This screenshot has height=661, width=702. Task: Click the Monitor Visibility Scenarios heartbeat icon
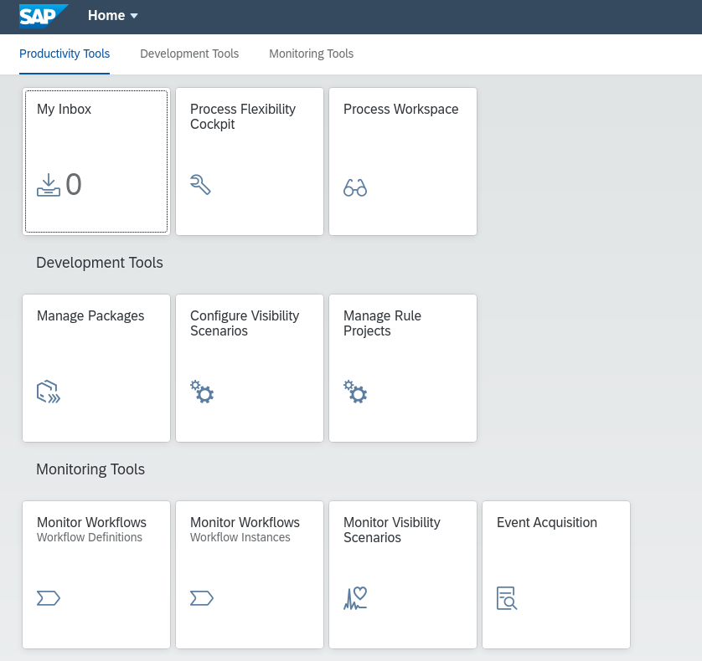click(355, 597)
